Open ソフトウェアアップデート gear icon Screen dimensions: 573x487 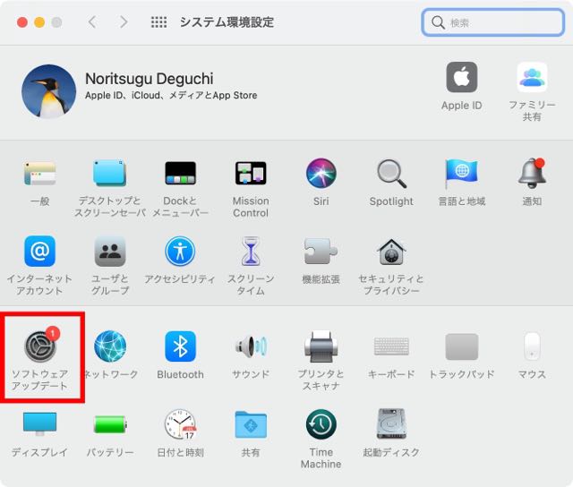40,346
